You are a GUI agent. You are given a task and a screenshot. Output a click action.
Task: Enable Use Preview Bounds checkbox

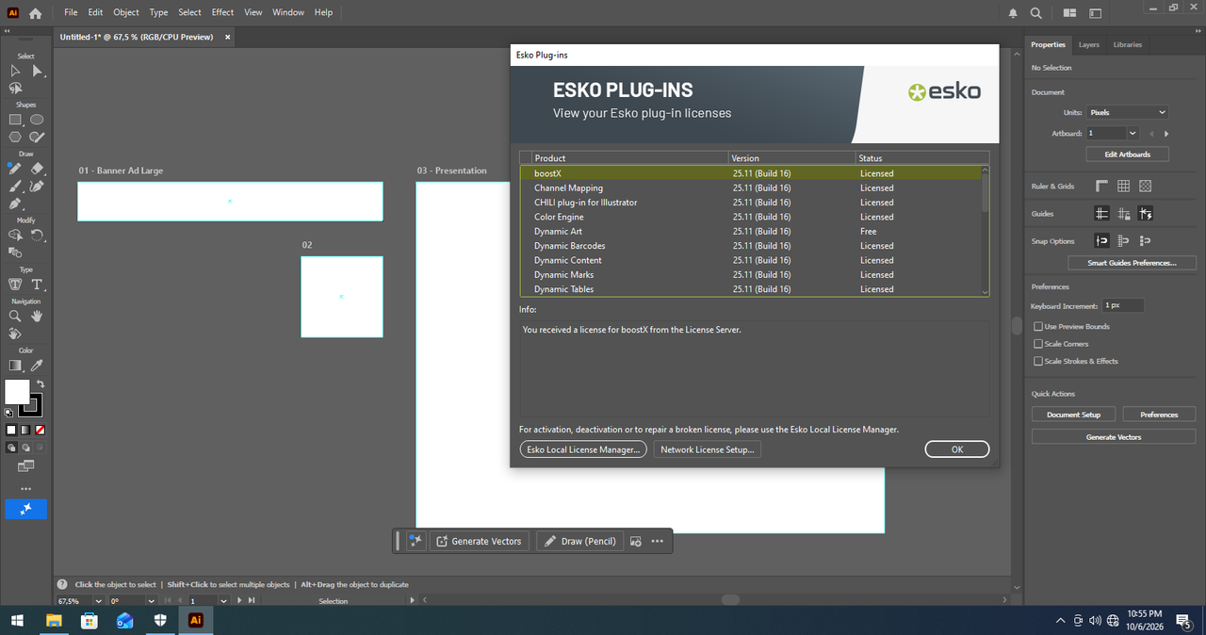click(x=1038, y=327)
